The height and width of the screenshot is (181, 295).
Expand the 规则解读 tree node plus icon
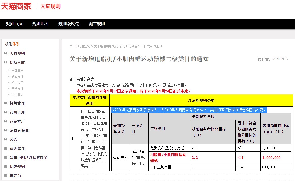6,148
